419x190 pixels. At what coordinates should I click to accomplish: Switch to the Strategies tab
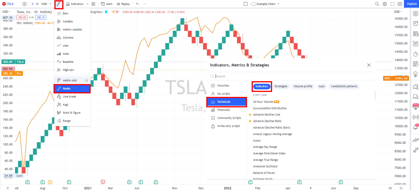pos(281,86)
